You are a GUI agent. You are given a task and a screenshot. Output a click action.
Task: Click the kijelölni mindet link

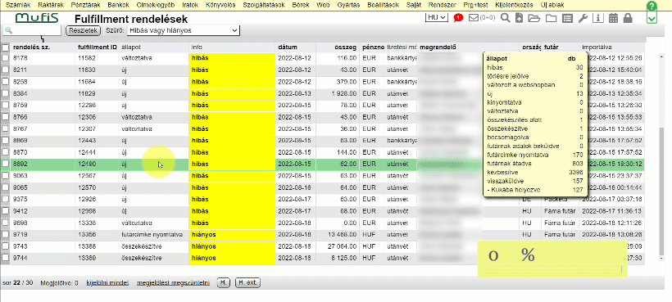click(x=107, y=282)
